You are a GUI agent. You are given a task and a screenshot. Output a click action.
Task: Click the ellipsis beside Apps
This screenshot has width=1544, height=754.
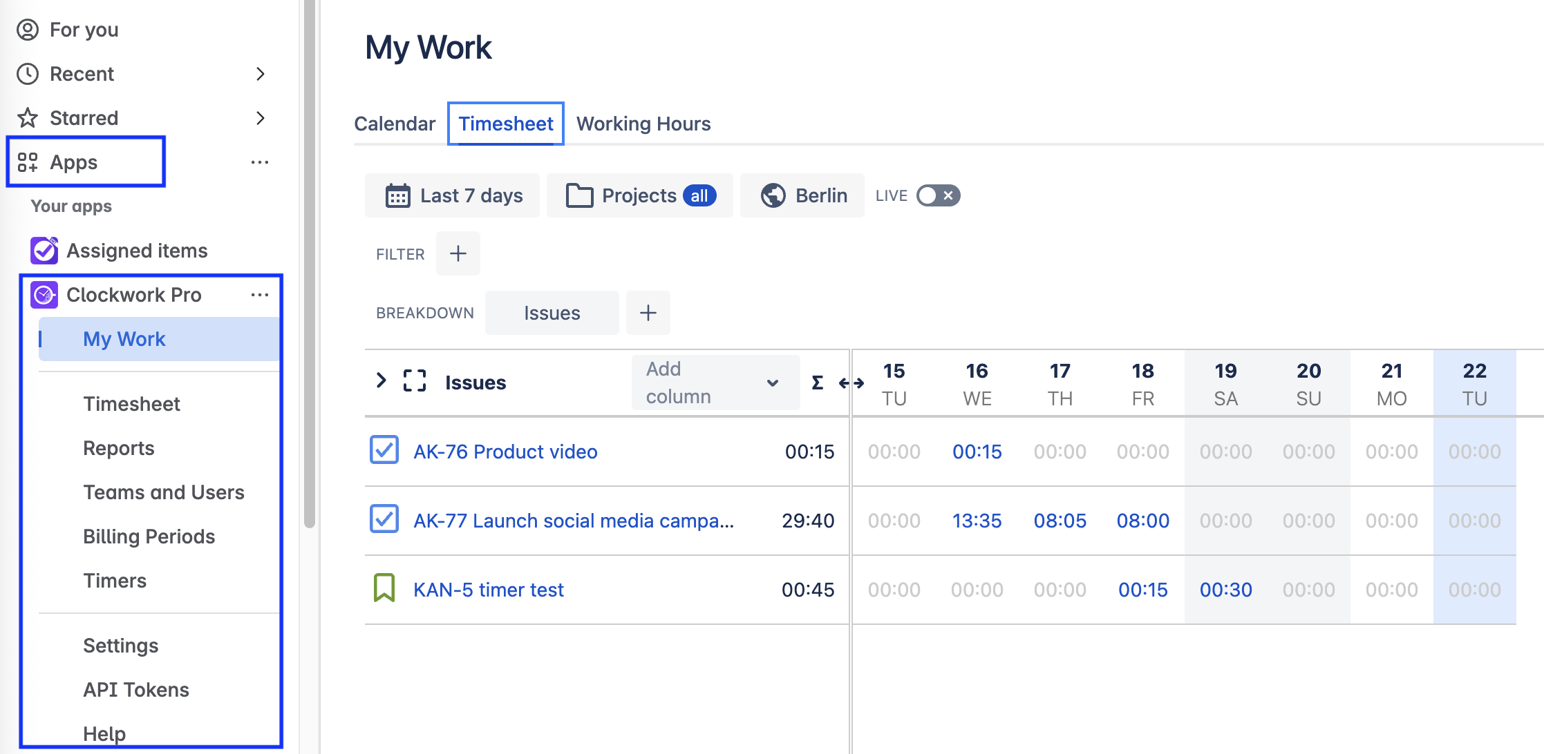point(260,162)
